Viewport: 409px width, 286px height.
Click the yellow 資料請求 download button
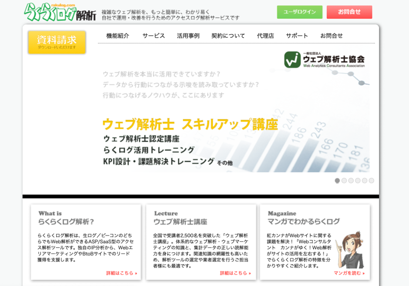[57, 42]
